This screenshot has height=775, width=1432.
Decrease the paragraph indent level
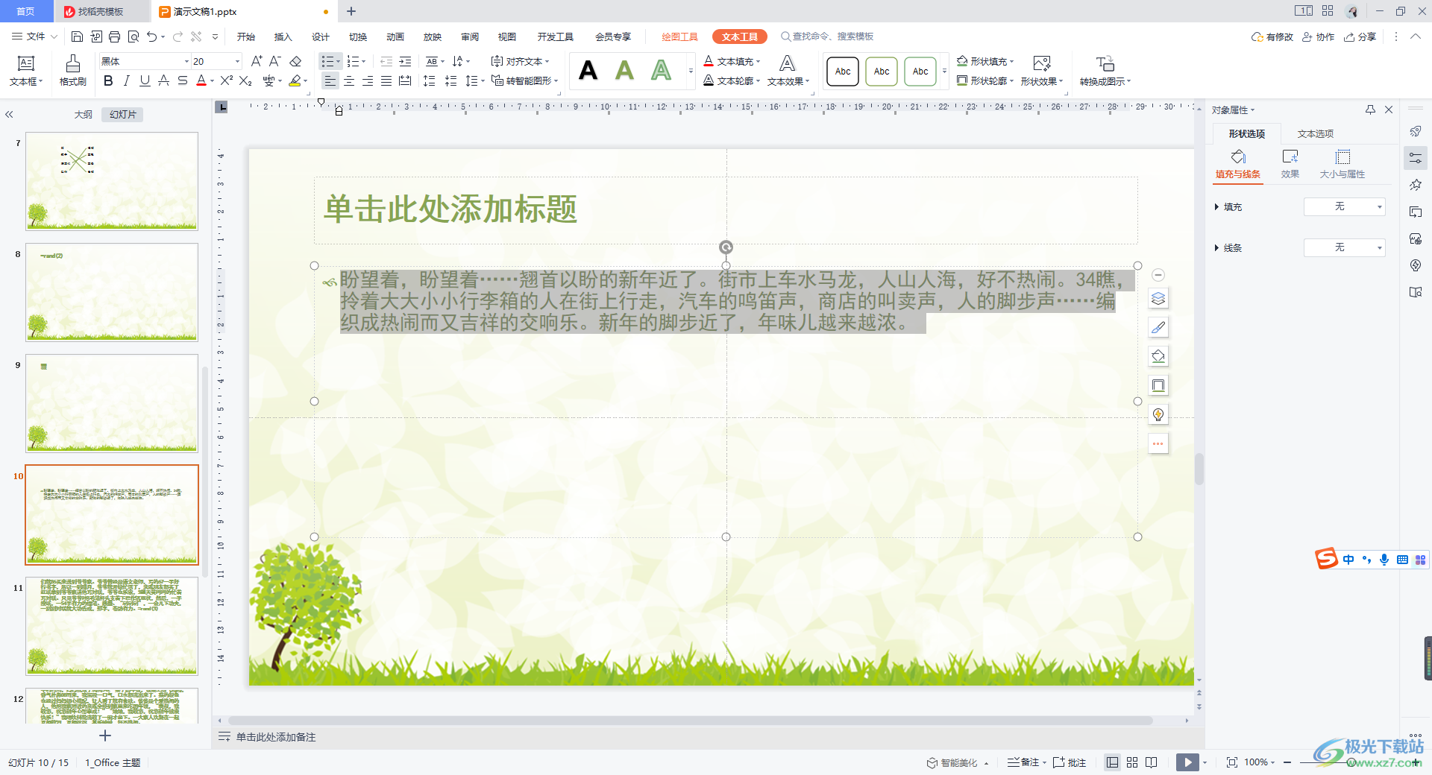(x=386, y=61)
